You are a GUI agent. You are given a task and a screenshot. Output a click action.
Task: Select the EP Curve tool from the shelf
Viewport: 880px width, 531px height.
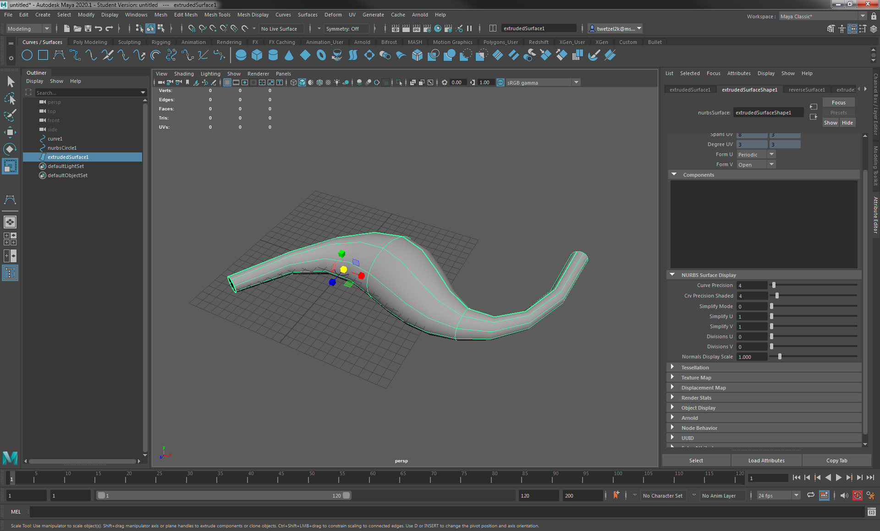[x=75, y=55]
